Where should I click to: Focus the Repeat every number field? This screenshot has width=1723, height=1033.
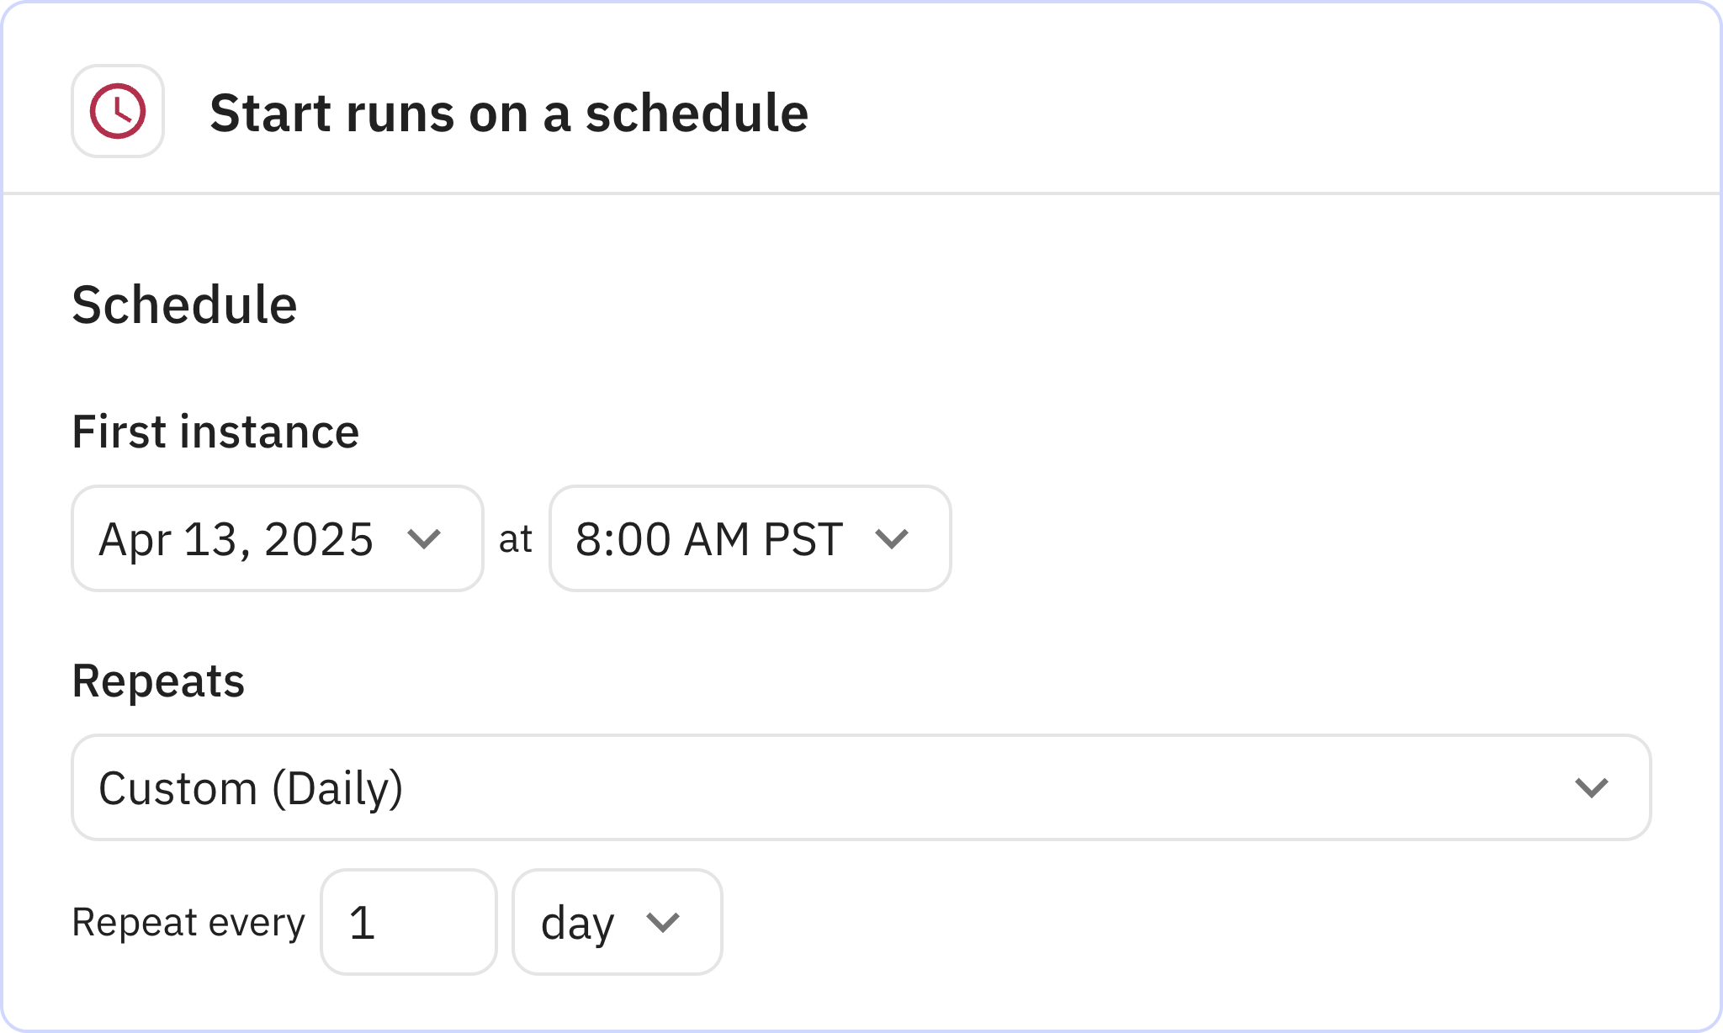click(409, 922)
